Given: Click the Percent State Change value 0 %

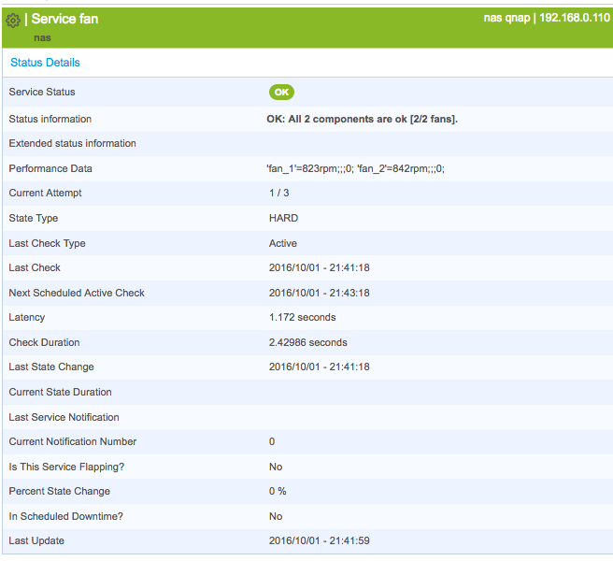Looking at the screenshot, I should tap(278, 492).
